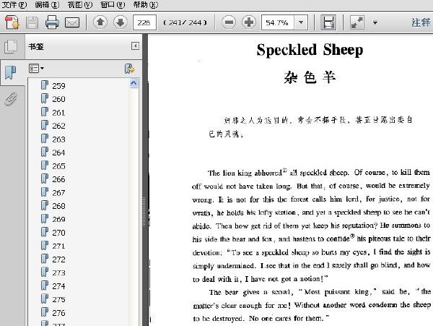Open the 编辑 menu
The image size is (433, 326).
coord(47,4)
